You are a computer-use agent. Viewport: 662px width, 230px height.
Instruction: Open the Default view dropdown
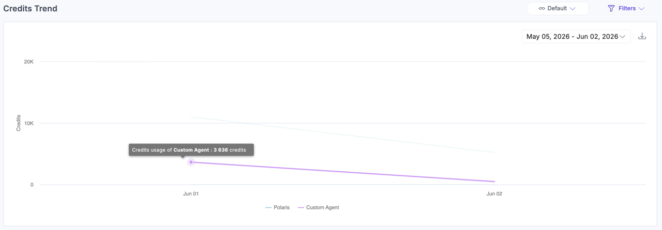pyautogui.click(x=558, y=8)
